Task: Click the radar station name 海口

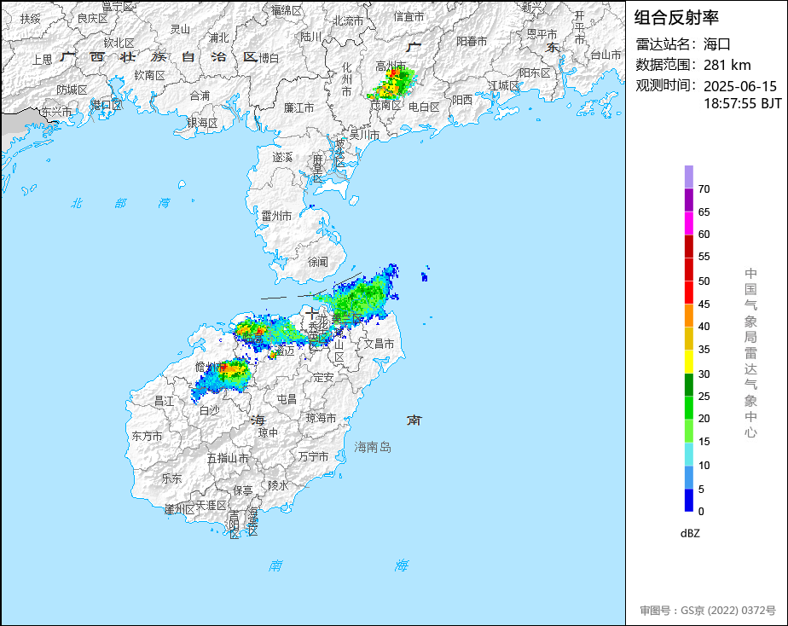Action: pos(717,44)
